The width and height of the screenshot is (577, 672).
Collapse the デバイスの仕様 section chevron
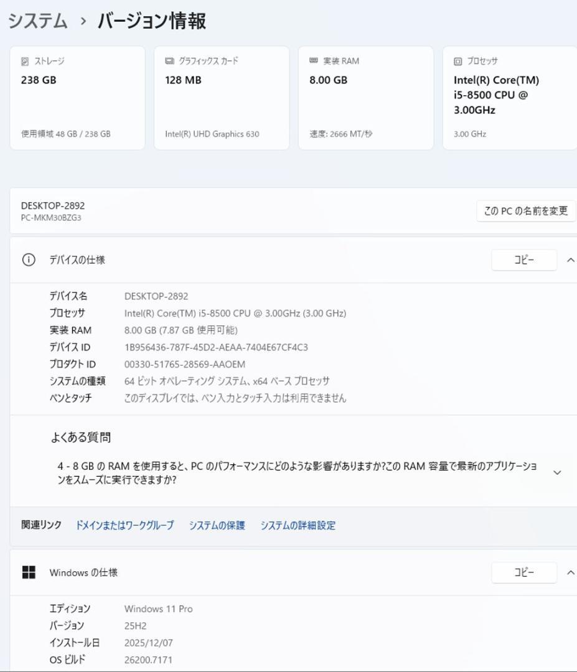click(571, 259)
